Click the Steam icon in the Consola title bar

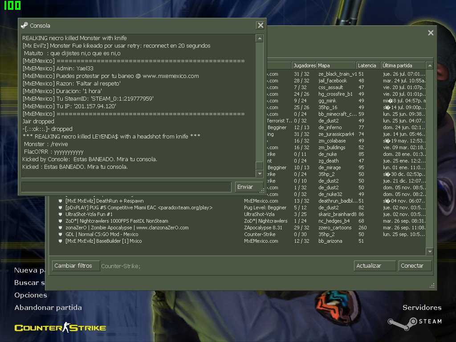point(24,25)
